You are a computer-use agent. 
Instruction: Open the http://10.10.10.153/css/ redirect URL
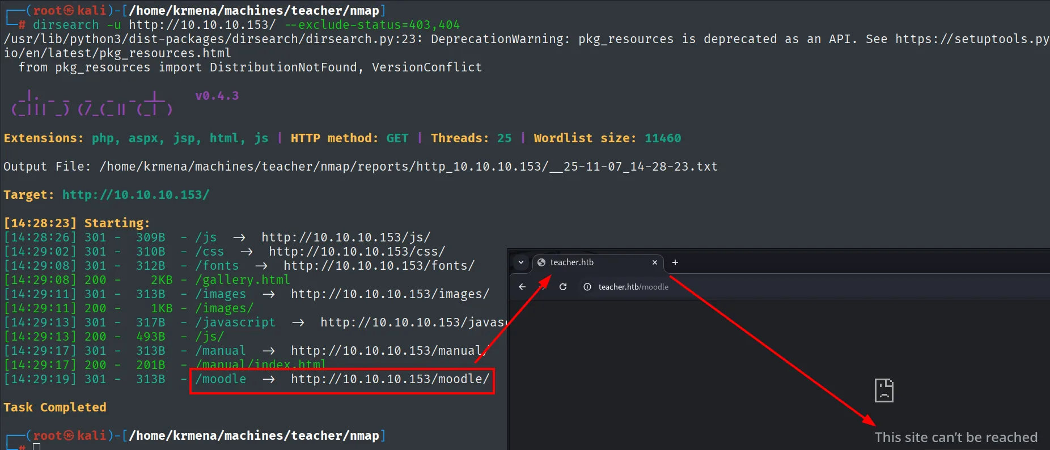click(x=357, y=252)
